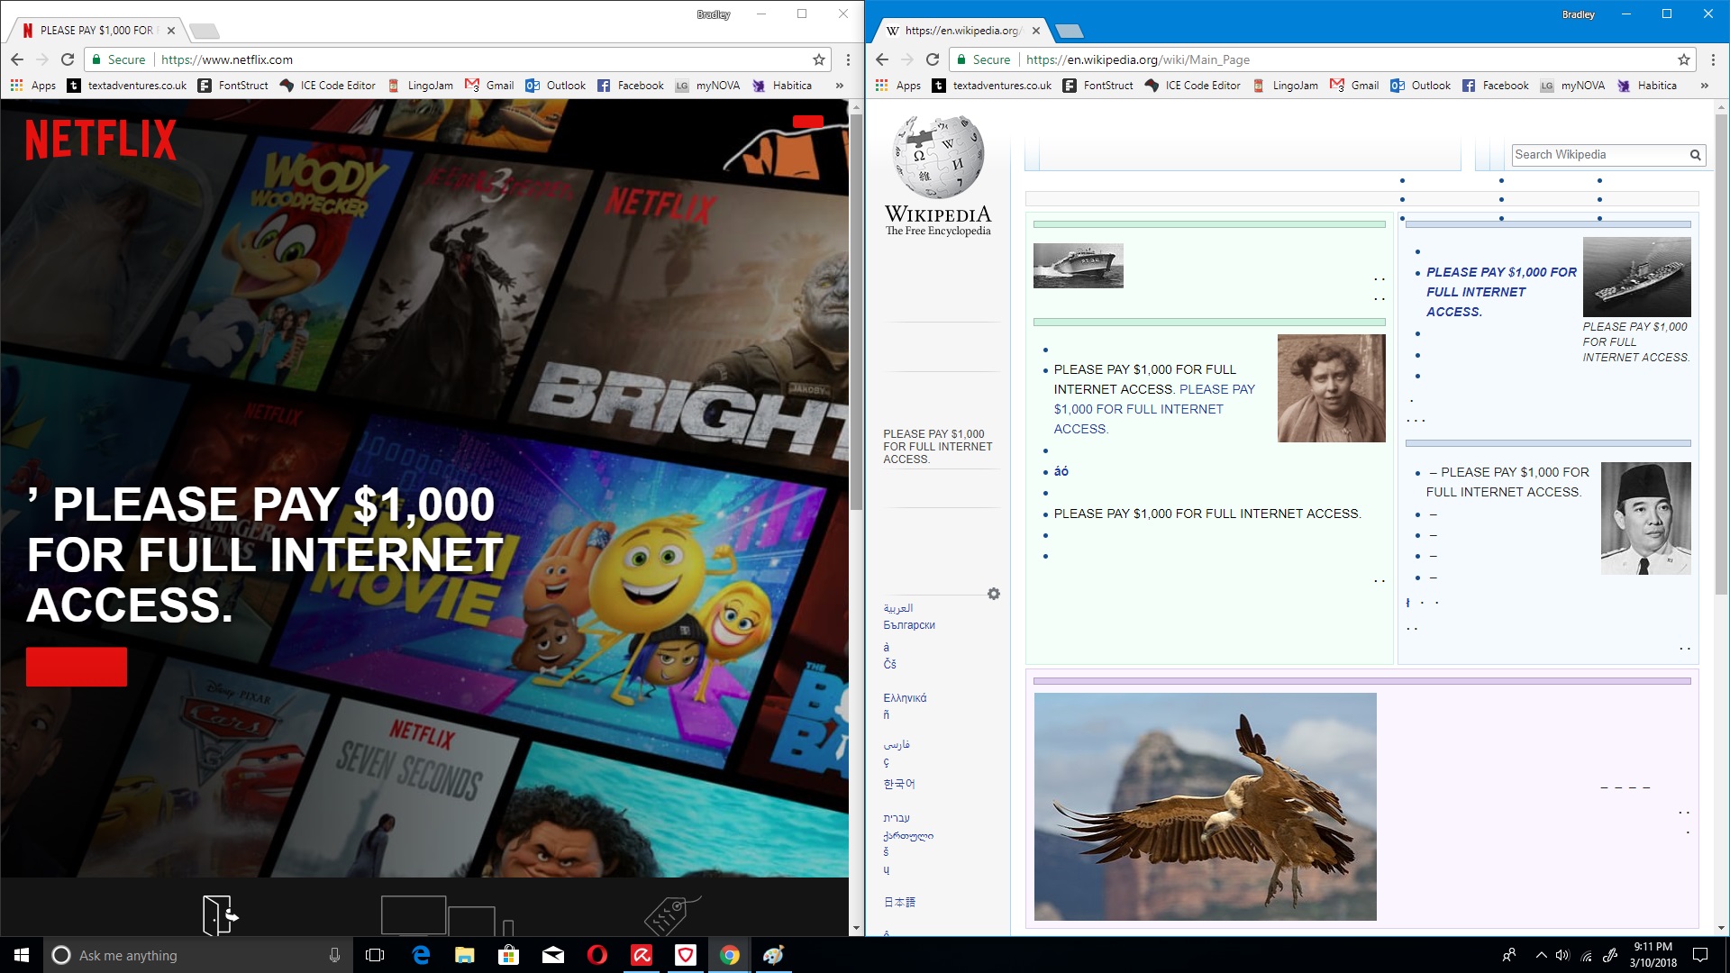Open language settings gear in Wikipedia sidebar

click(x=993, y=594)
